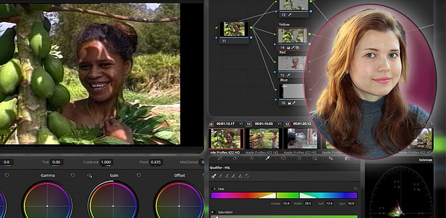The height and width of the screenshot is (218, 446).
Task: Click the vectorscope display
Action: pyautogui.click(x=400, y=192)
